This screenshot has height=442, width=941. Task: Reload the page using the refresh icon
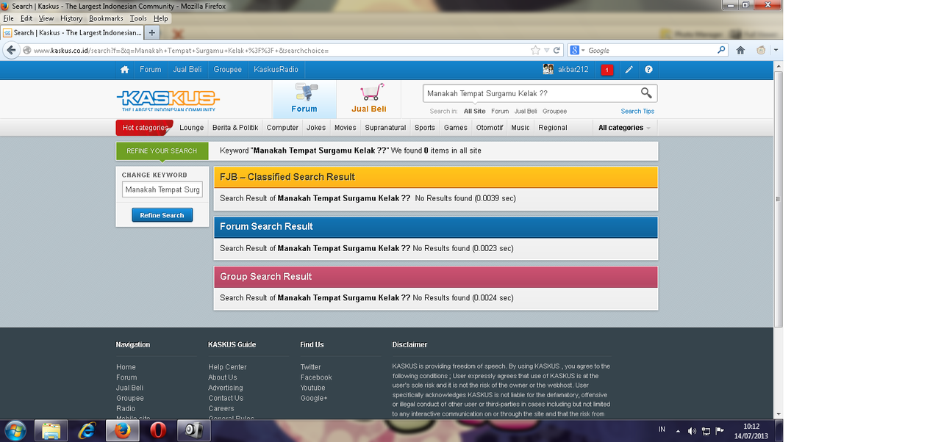click(557, 51)
